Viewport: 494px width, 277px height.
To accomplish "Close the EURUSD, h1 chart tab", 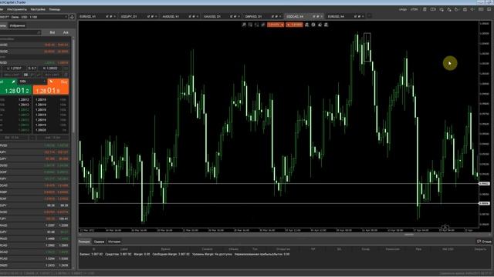I will pos(115,16).
